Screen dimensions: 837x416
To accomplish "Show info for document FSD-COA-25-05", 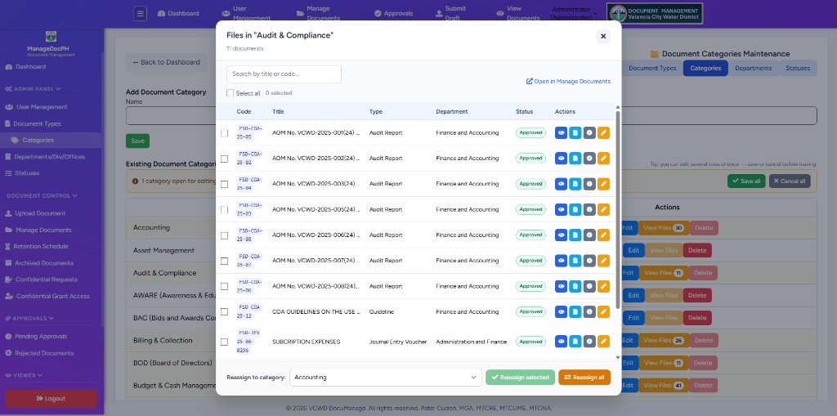I will coord(589,133).
